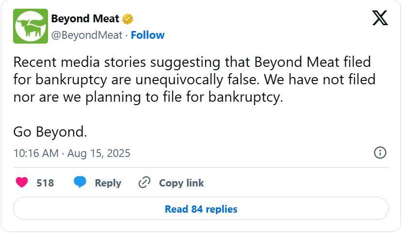This screenshot has width=402, height=233.
Task: Click the chain link icon
Action: pyautogui.click(x=145, y=183)
